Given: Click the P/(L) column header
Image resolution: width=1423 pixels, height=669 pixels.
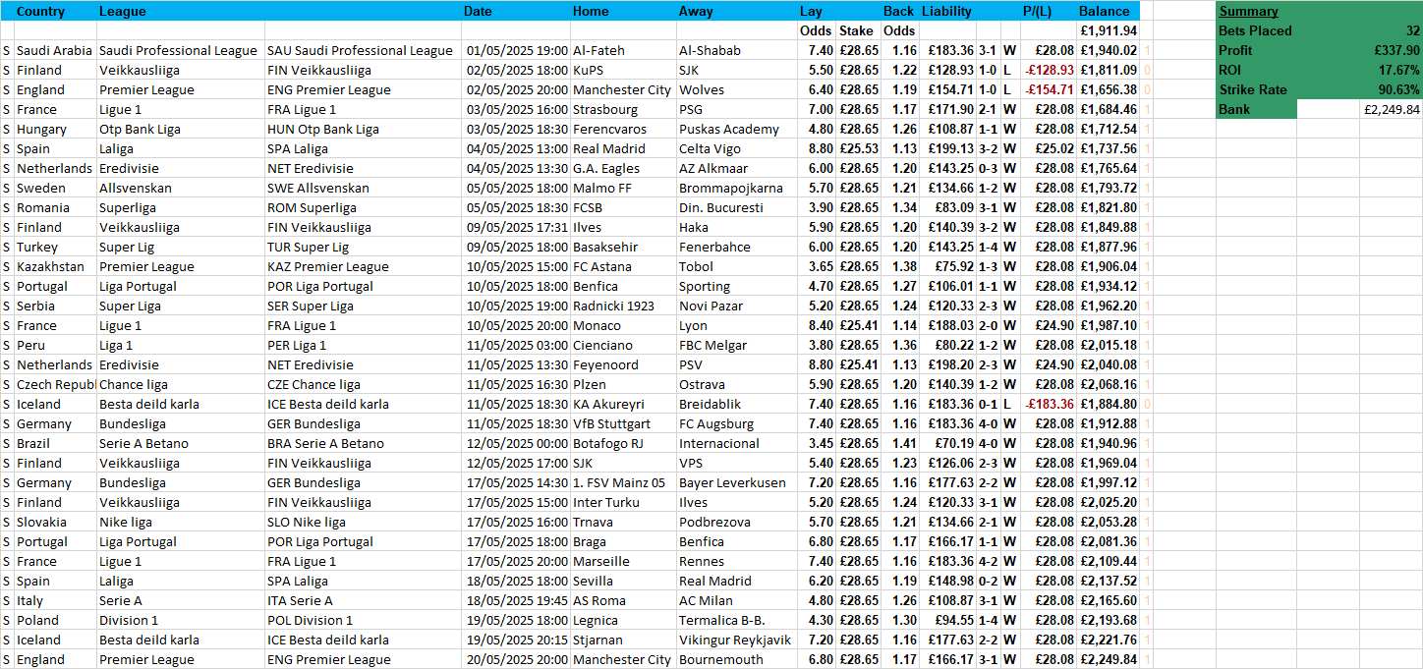Looking at the screenshot, I should 1036,11.
